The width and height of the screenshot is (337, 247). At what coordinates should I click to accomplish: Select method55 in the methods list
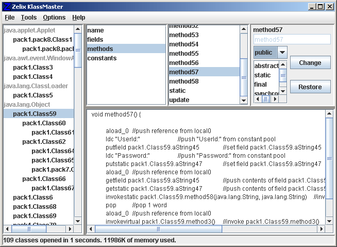click(204, 53)
